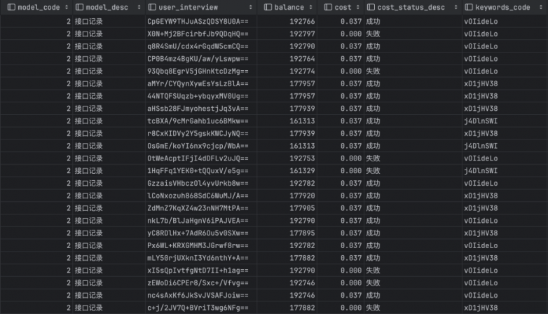Toggle sort arrows on model_code column

(66, 8)
